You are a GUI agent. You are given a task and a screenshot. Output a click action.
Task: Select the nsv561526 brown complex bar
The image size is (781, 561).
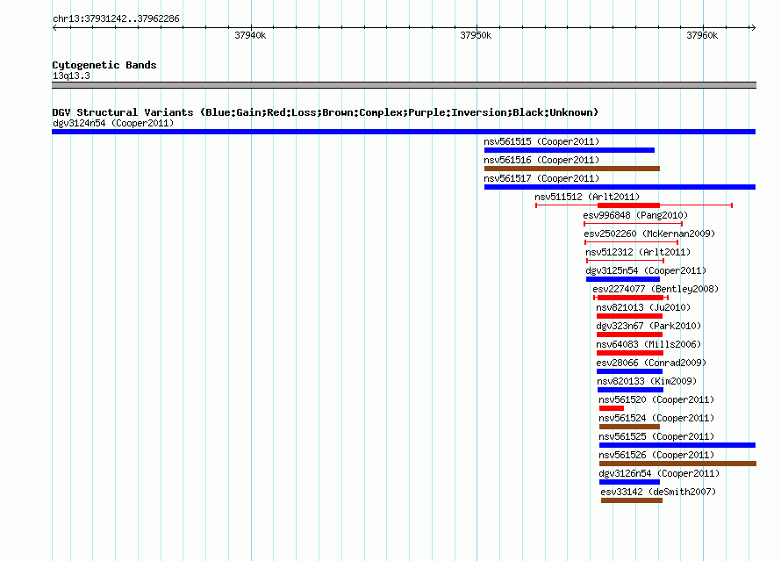pyautogui.click(x=678, y=464)
